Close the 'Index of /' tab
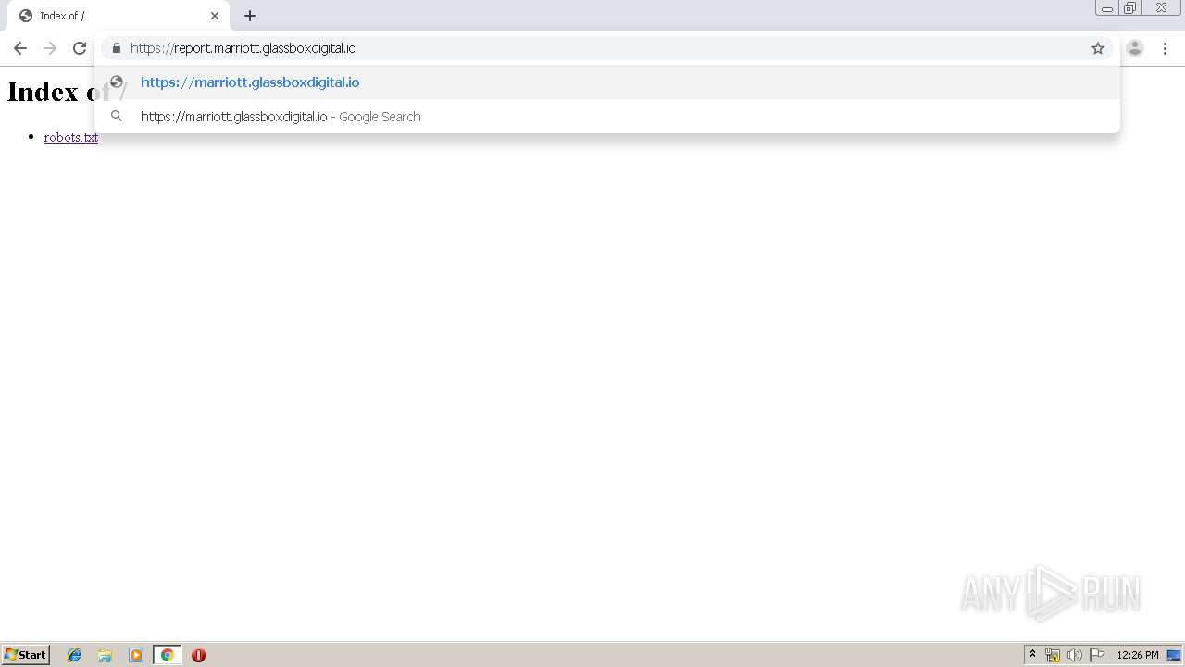 (x=215, y=16)
